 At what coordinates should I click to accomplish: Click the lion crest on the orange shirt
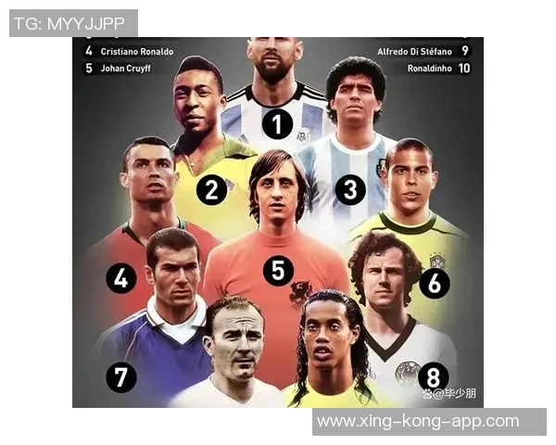[x=300, y=292]
